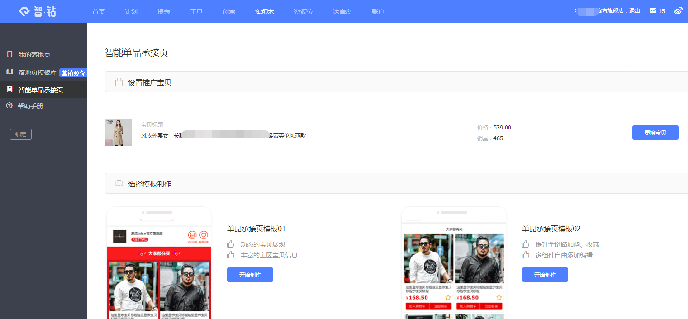Select the 我的落地页 sidebar icon

(10, 54)
